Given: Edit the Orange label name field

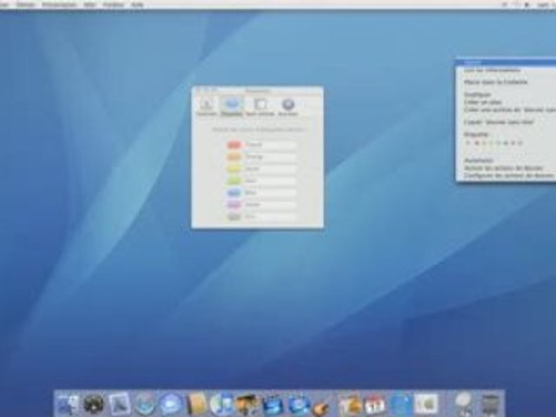Looking at the screenshot, I should coord(270,157).
